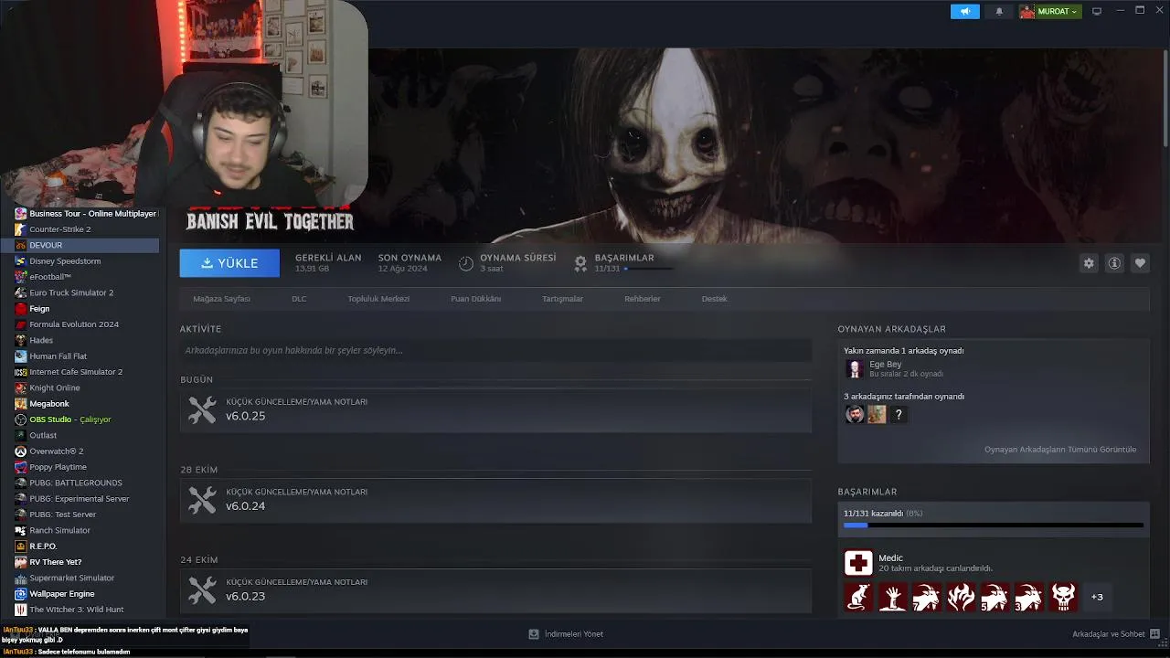Click the page vertical scrollbar
Screen dimensions: 1170x658
pos(1165,99)
